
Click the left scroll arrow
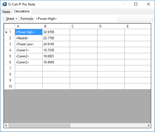[x=6, y=125]
